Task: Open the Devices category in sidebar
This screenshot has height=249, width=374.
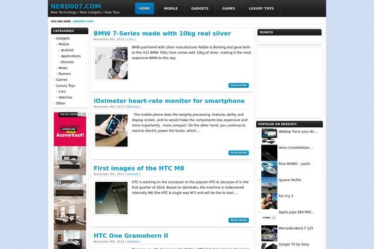Action: click(67, 62)
